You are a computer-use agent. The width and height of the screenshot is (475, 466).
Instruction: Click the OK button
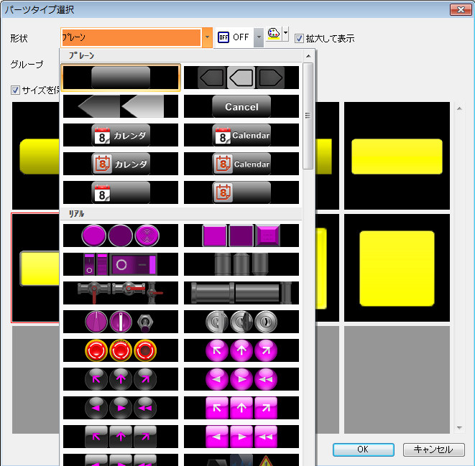tap(363, 449)
